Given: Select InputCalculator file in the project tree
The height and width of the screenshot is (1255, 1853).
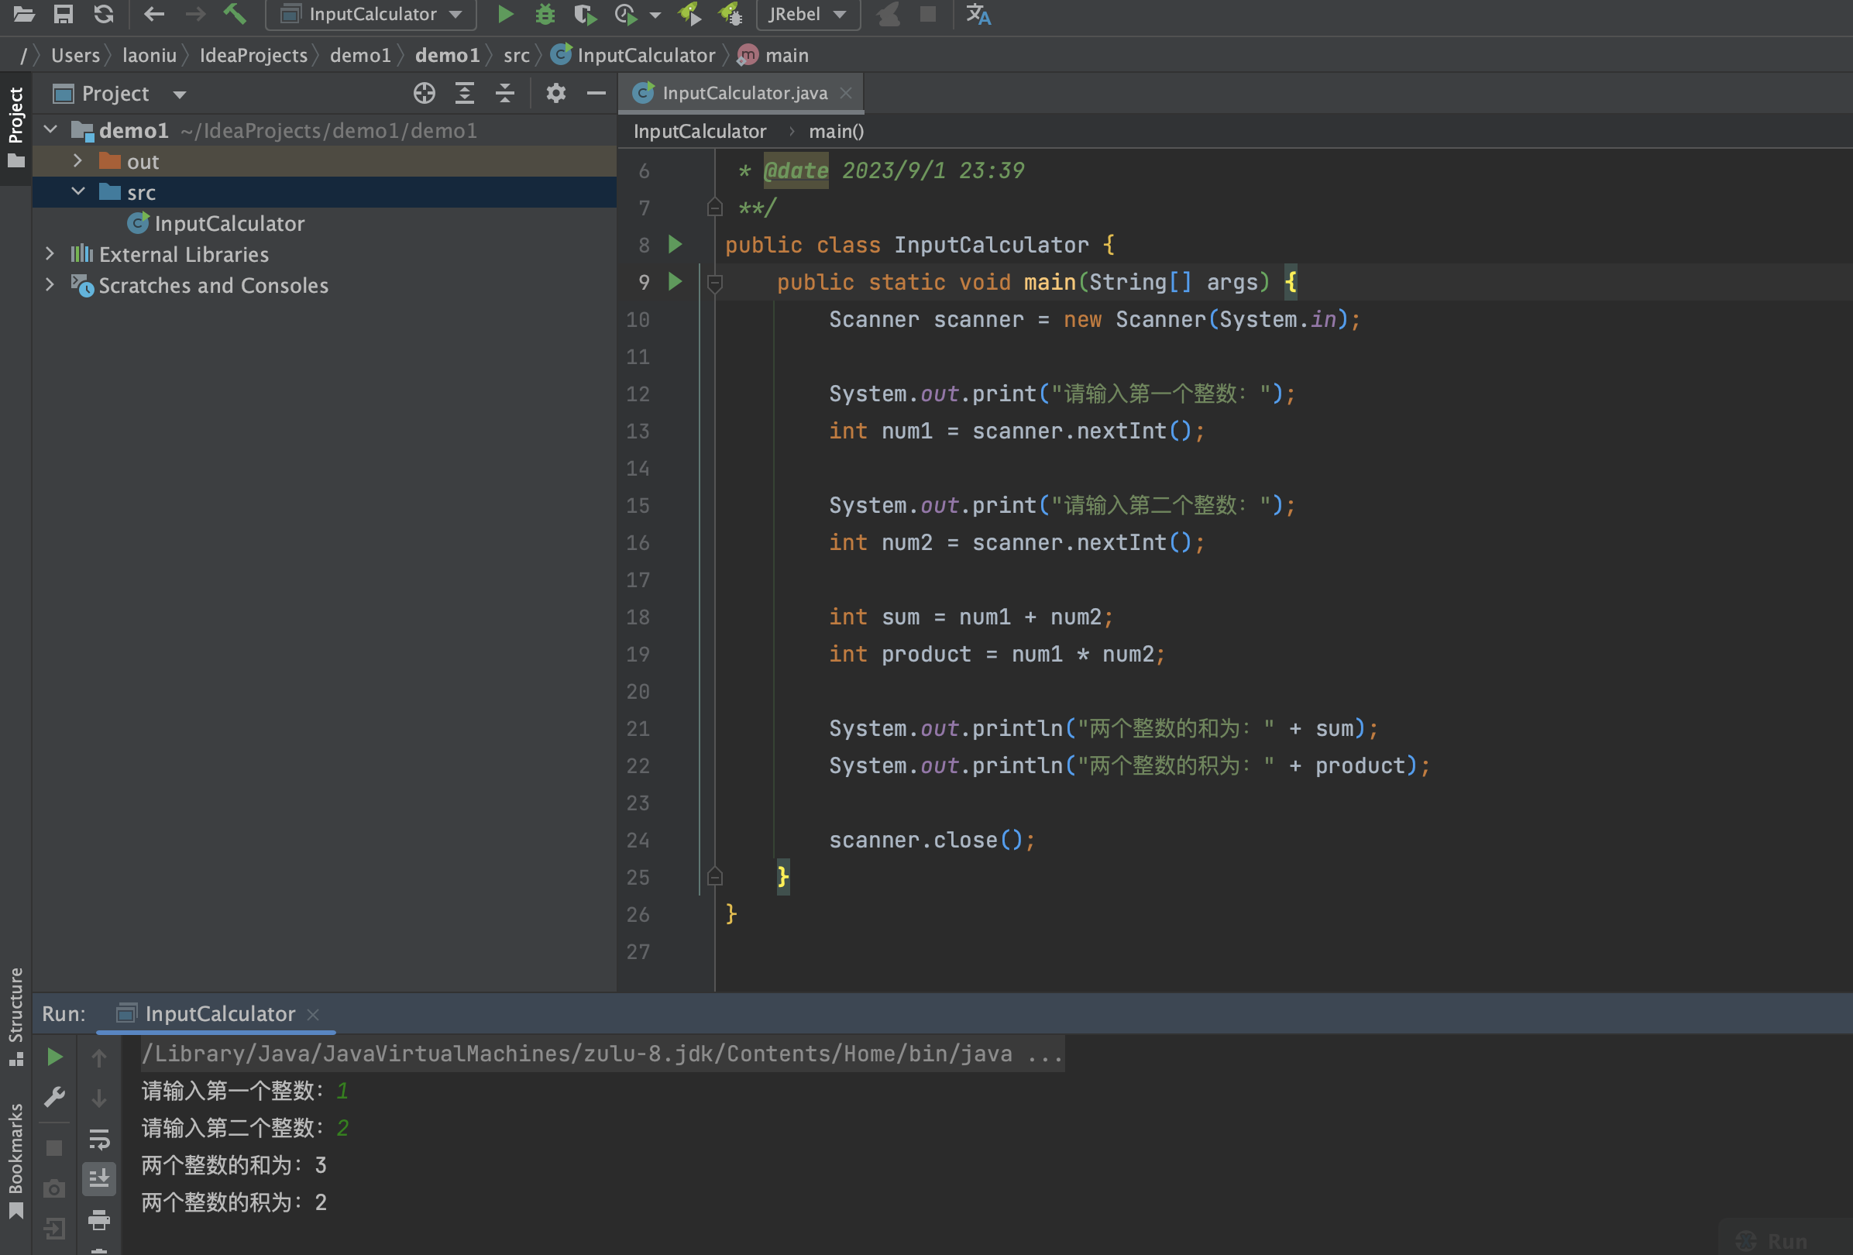Looking at the screenshot, I should point(229,223).
